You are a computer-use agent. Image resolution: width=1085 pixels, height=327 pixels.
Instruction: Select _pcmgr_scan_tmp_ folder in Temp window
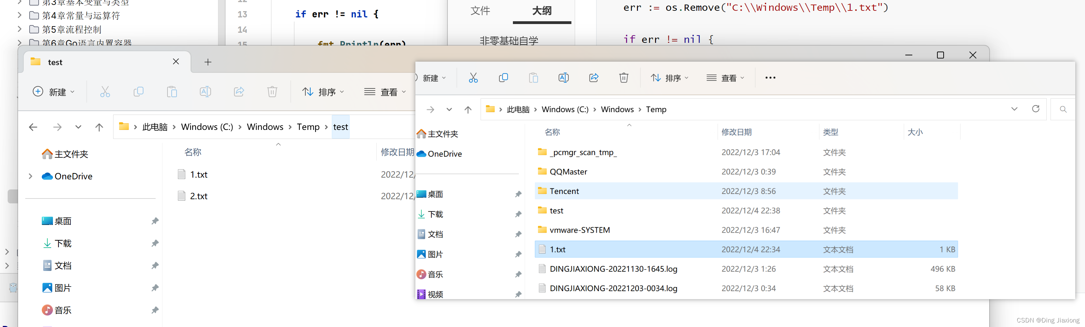click(x=746, y=152)
